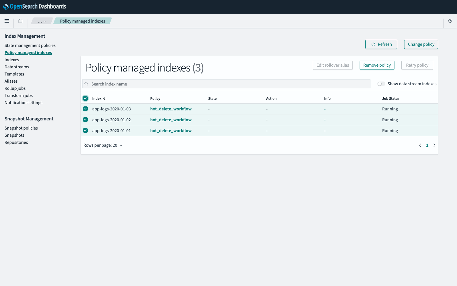Screen dimensions: 457x286
Task: Open hot_delete_workflow policy for app-logs-2020-01-03
Action: click(x=171, y=109)
